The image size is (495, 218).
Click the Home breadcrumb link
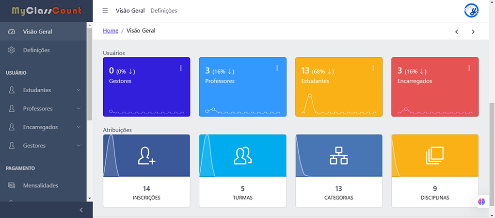(x=111, y=31)
